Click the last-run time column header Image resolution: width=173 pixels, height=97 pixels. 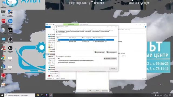(x=87, y=38)
